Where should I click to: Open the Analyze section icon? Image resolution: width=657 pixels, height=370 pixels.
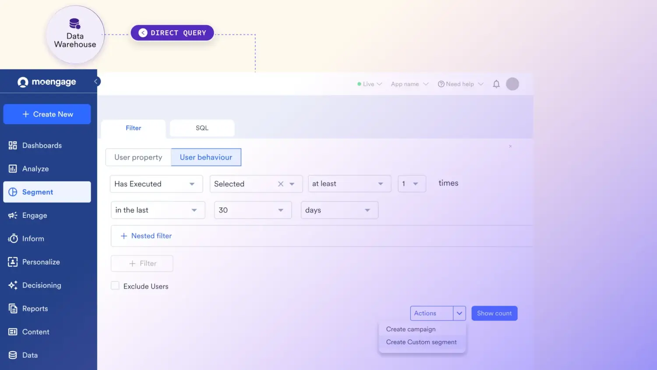(x=13, y=169)
